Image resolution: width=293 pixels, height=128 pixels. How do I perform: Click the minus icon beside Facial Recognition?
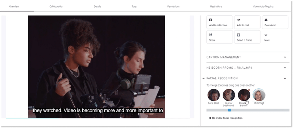(204, 78)
